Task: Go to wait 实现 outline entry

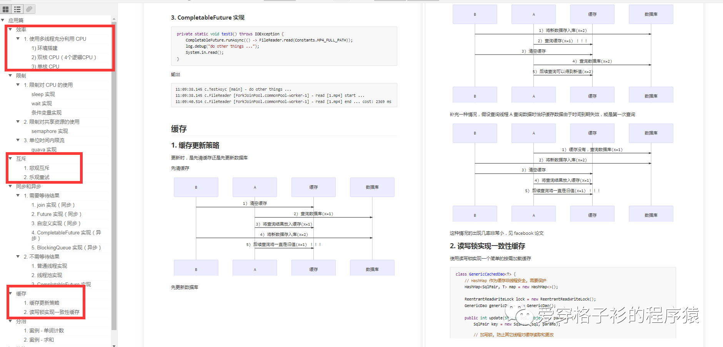Action: [x=42, y=103]
